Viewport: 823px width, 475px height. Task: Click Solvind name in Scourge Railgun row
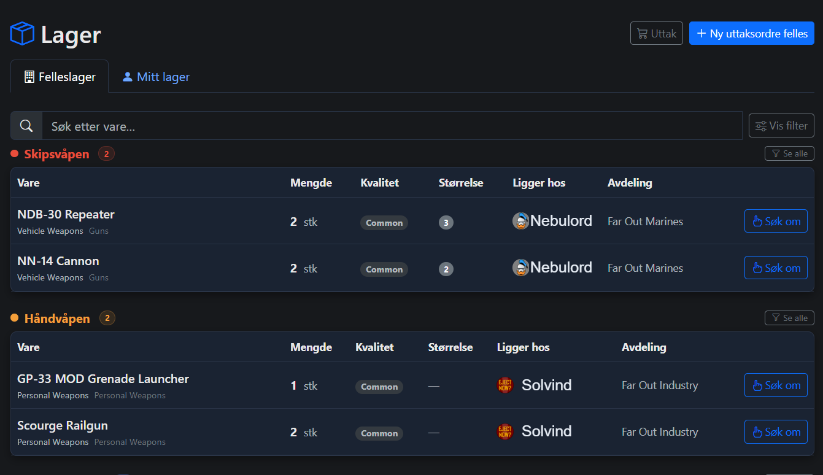click(546, 432)
